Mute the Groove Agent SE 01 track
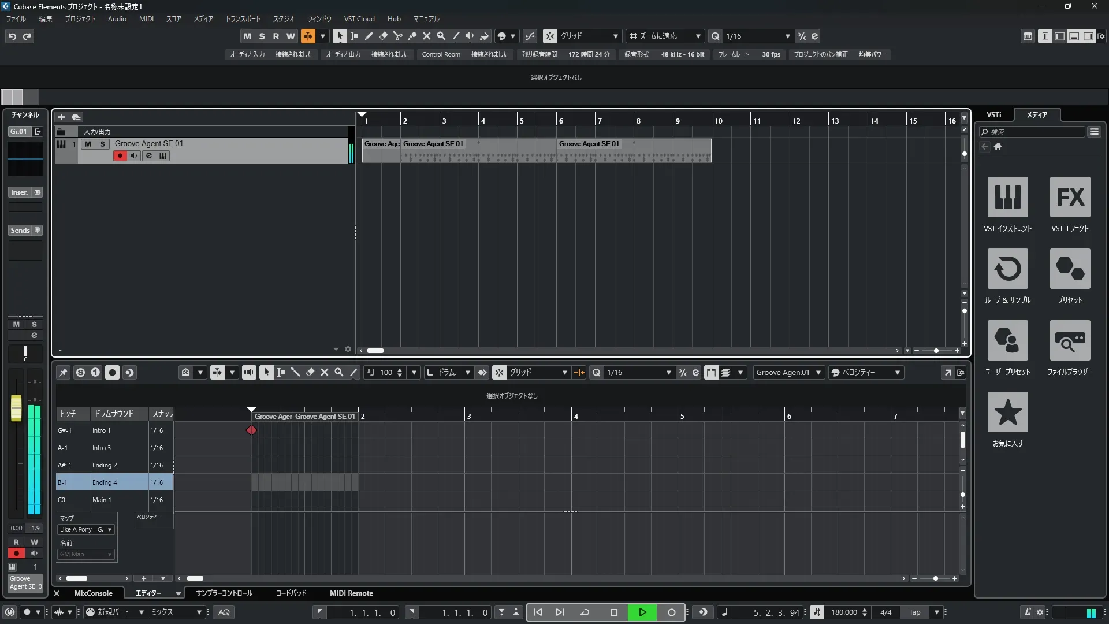 click(88, 144)
